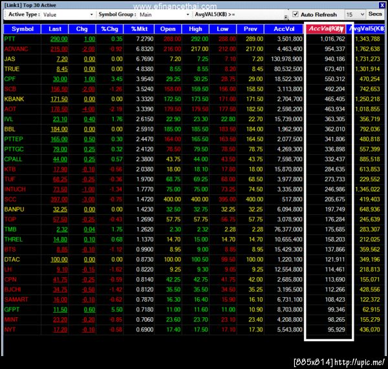The width and height of the screenshot is (388, 369).
Task: Select the ADVANC symbol
Action: [x=16, y=49]
